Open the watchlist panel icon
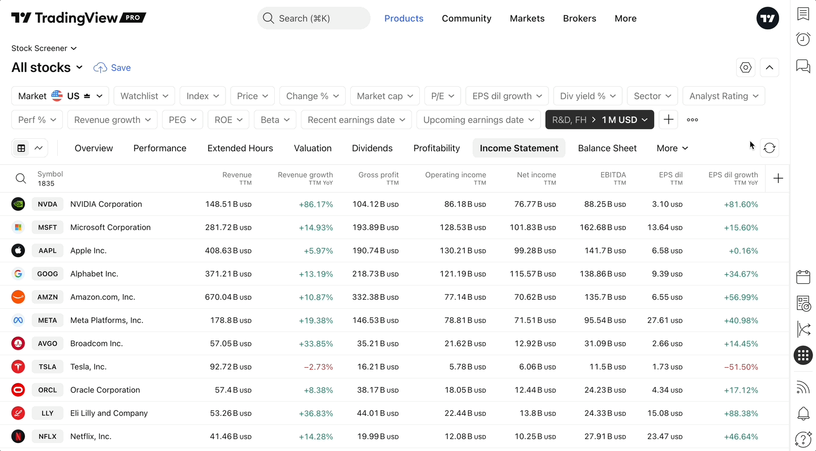This screenshot has height=451, width=816. pos(803,14)
